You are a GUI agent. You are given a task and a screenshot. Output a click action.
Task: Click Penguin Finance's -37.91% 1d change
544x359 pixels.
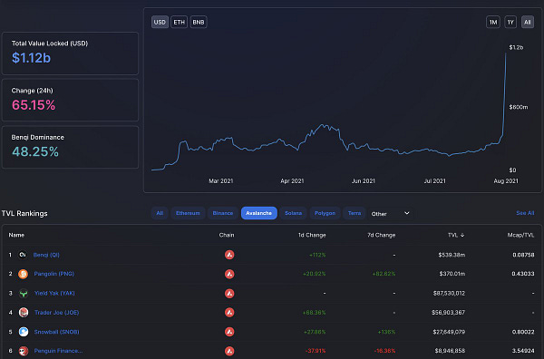(x=316, y=351)
